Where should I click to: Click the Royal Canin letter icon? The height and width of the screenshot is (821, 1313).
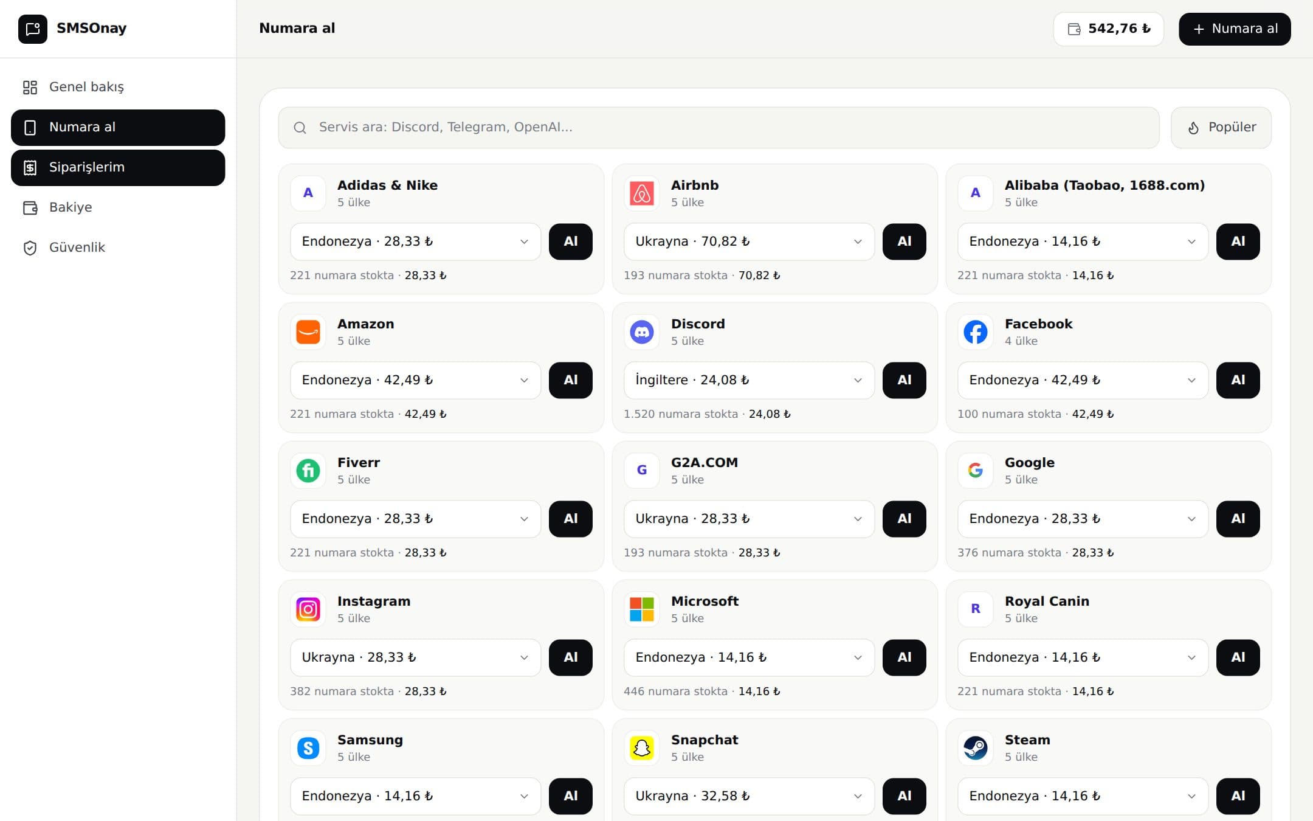(x=976, y=609)
